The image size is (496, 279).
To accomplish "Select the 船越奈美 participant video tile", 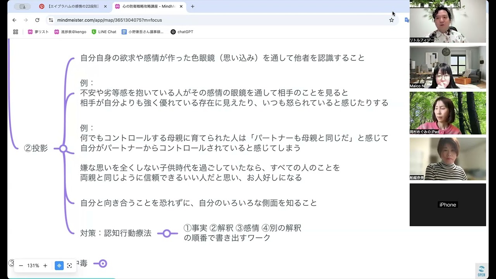I will point(448,158).
